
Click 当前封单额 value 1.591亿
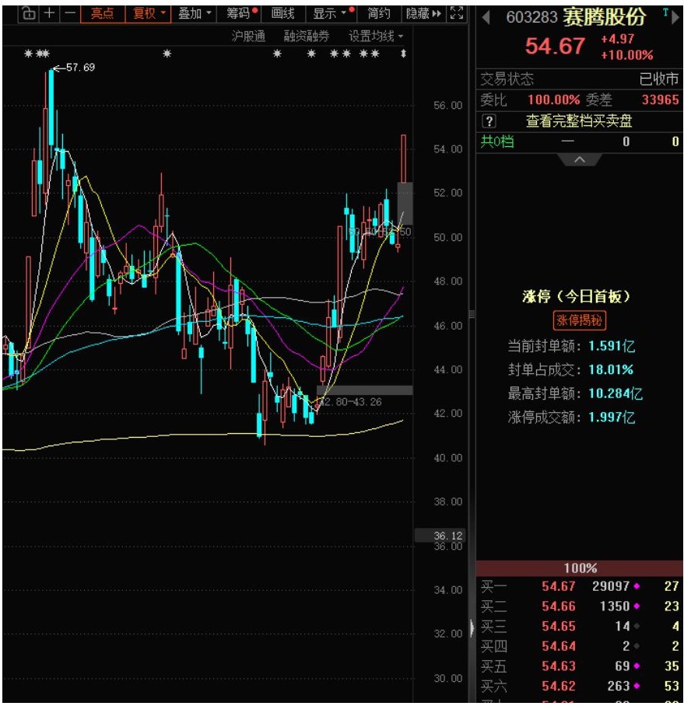click(612, 346)
